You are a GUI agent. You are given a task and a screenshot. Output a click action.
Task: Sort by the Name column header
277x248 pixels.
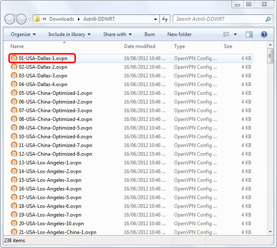click(17, 46)
